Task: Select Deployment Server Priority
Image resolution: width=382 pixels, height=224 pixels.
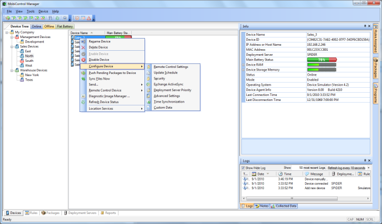Action: (173, 90)
